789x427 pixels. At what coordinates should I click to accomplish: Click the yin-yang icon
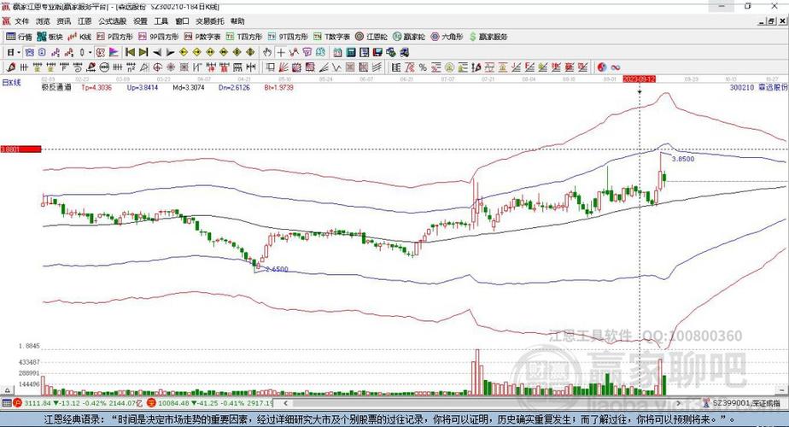click(x=602, y=67)
